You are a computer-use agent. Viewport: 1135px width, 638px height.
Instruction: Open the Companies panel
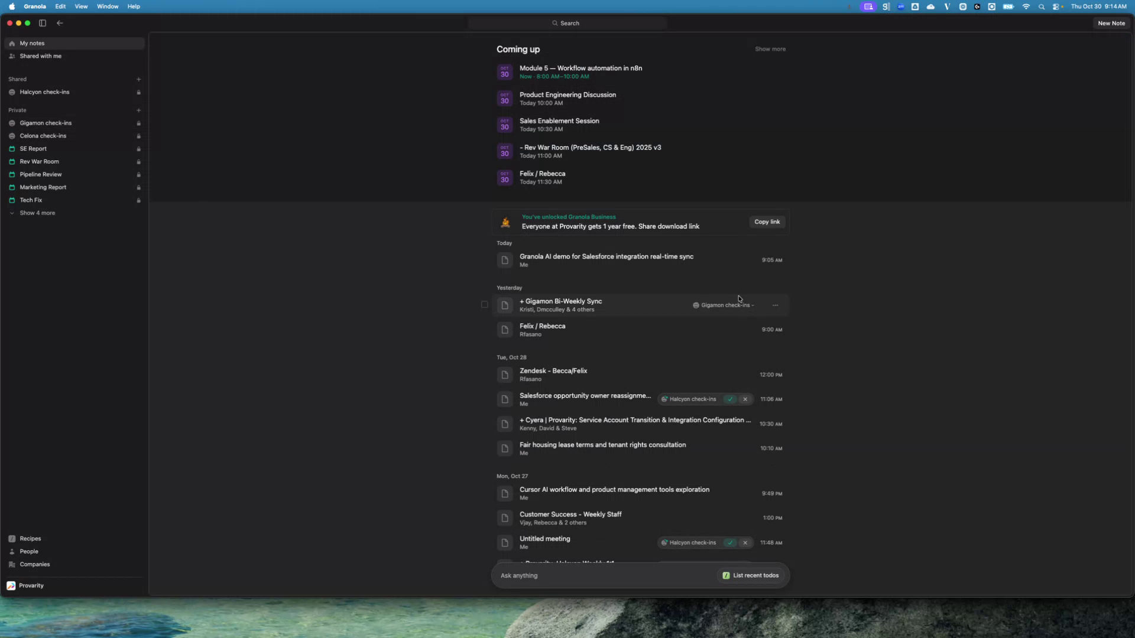34,564
